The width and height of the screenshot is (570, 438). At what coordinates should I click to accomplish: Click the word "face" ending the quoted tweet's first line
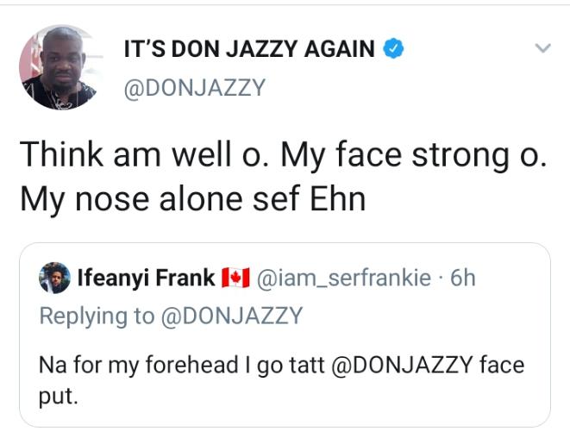(x=502, y=365)
